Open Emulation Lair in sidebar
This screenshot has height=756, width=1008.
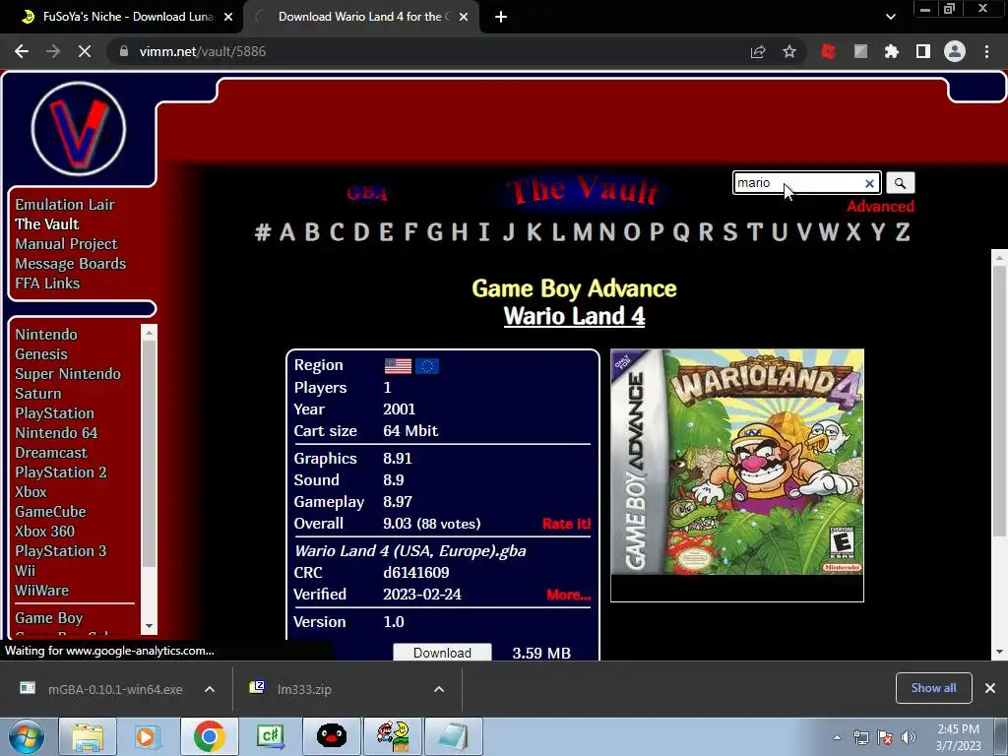pyautogui.click(x=65, y=205)
